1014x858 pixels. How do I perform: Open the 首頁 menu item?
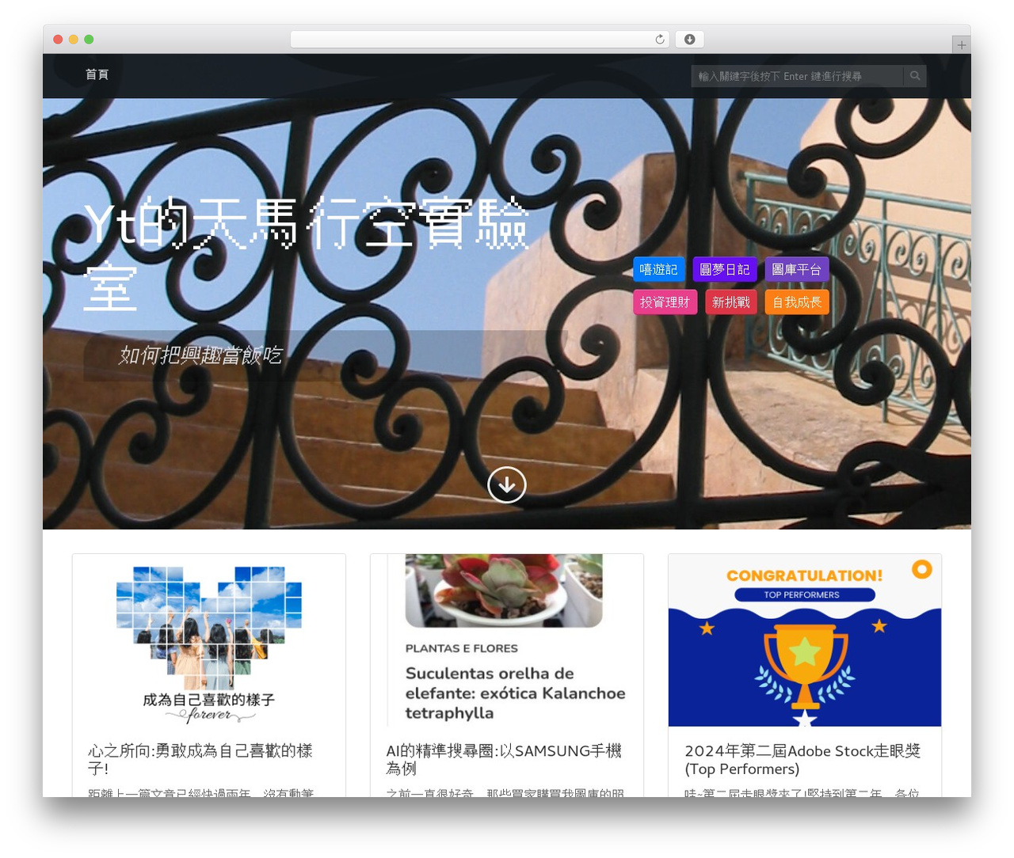pyautogui.click(x=97, y=74)
